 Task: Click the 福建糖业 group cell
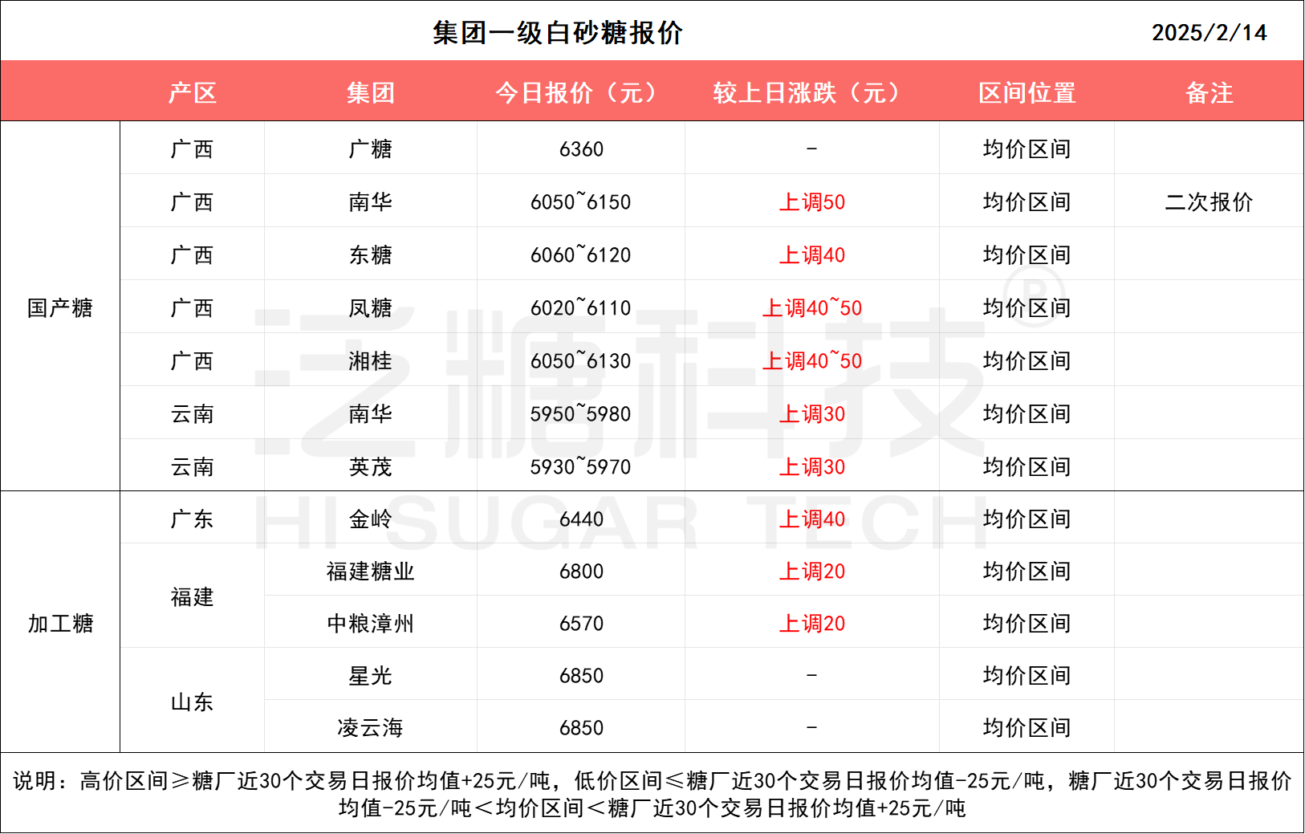[x=370, y=572]
